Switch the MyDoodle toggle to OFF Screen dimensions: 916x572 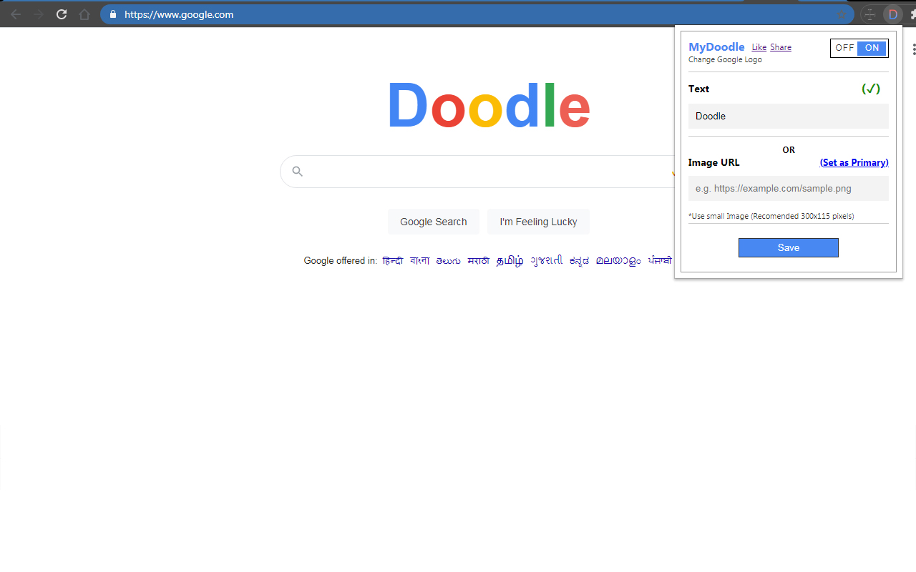coord(844,48)
